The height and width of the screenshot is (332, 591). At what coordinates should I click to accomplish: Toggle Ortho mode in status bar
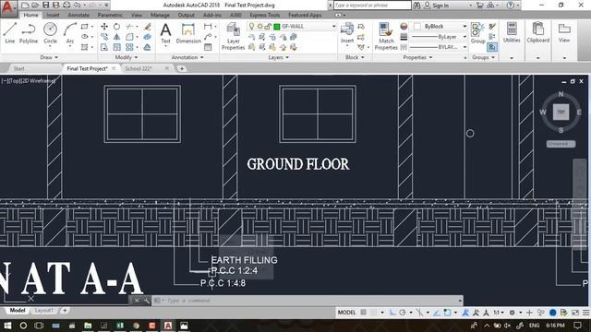pyautogui.click(x=392, y=313)
